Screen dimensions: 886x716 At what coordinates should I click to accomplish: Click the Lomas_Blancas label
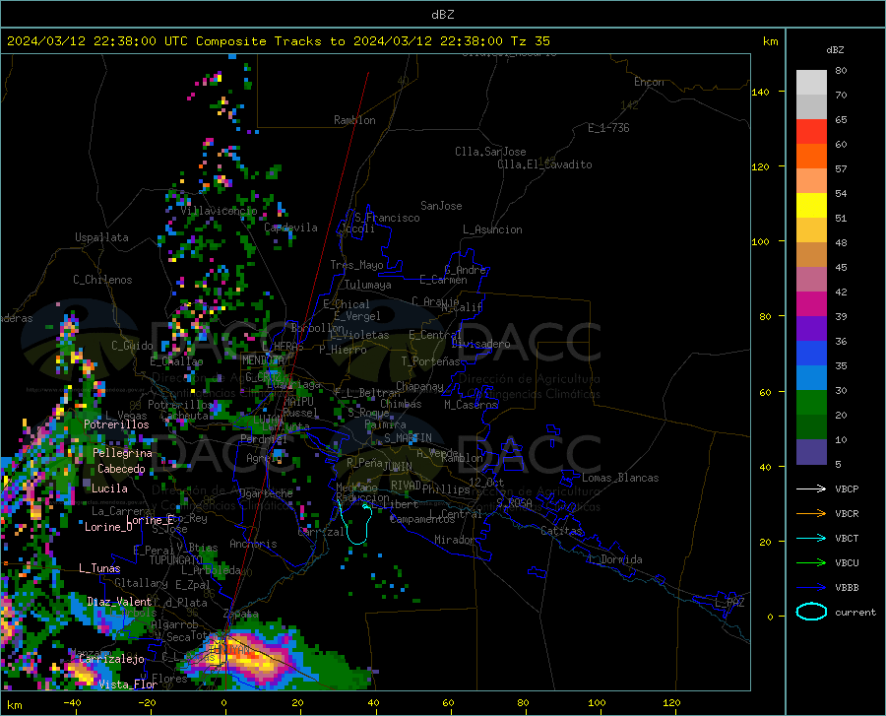(620, 478)
